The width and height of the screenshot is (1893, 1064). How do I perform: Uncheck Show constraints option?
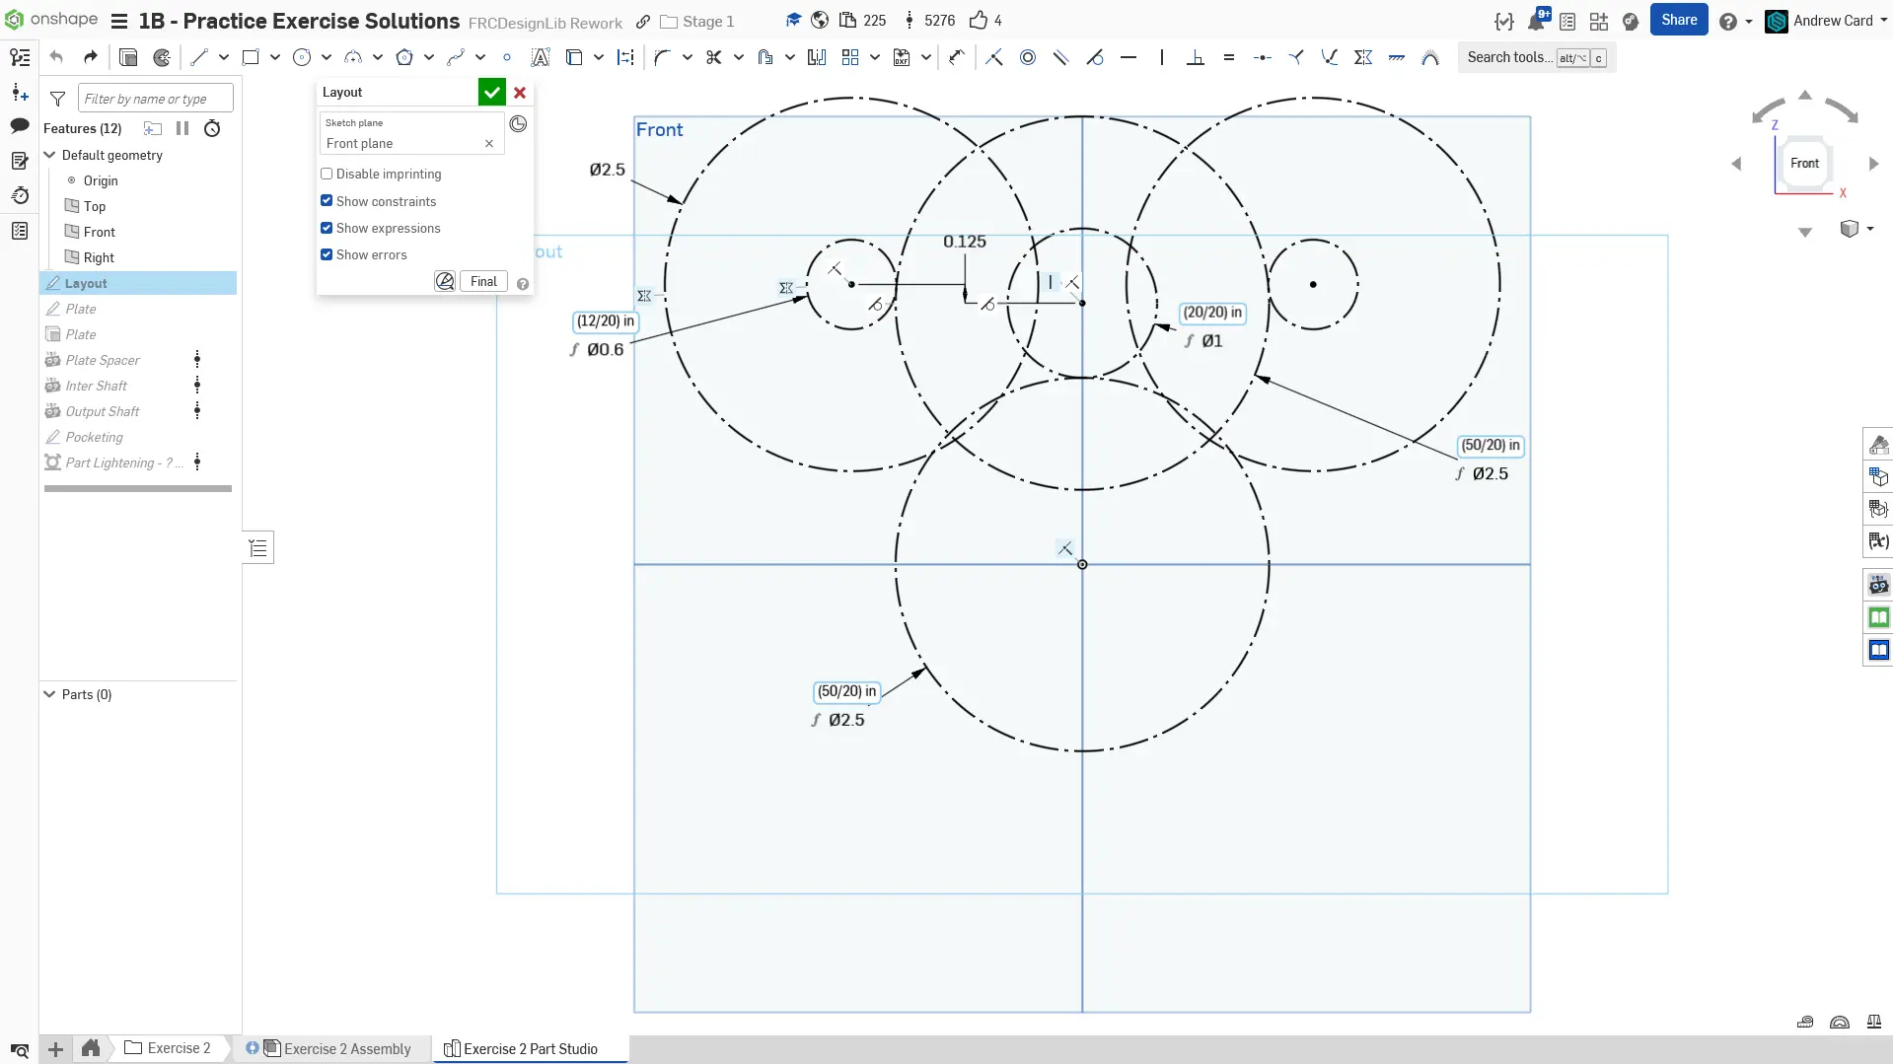(327, 201)
